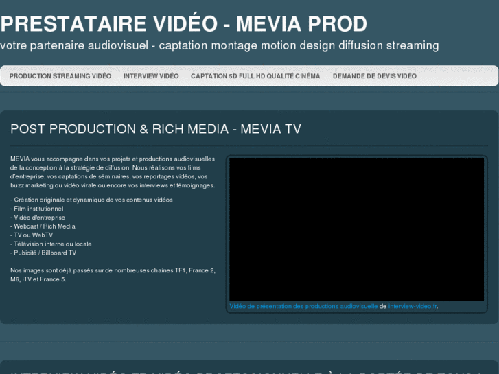Image resolution: width=499 pixels, height=374 pixels.
Task: Select the line Pubicité / Billboard TV
Action: pos(43,253)
